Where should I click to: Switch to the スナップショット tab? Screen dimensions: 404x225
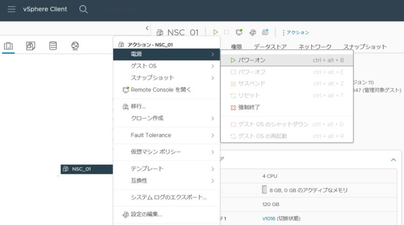[x=365, y=47]
